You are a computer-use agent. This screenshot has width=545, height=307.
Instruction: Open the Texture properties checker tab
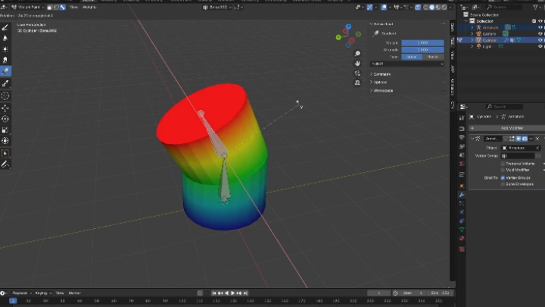tap(462, 249)
